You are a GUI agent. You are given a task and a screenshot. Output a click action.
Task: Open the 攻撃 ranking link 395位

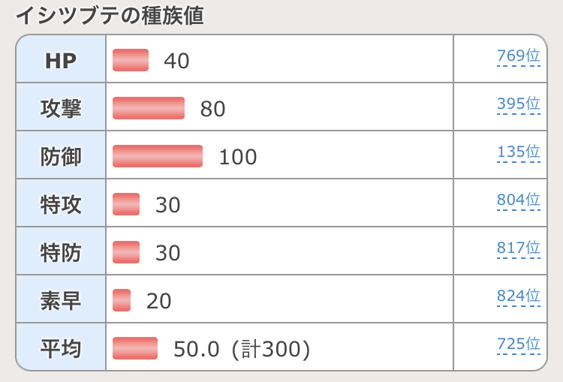click(x=518, y=105)
